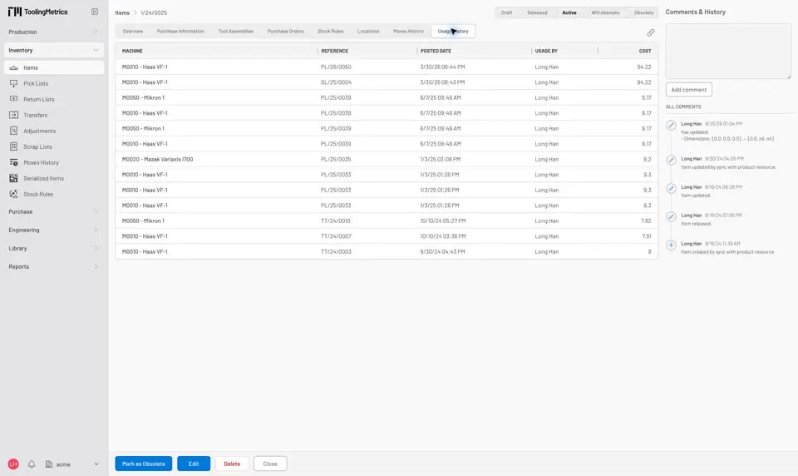Screen dimensions: 798x476
Task: Open notifications bell
Action: (32, 464)
